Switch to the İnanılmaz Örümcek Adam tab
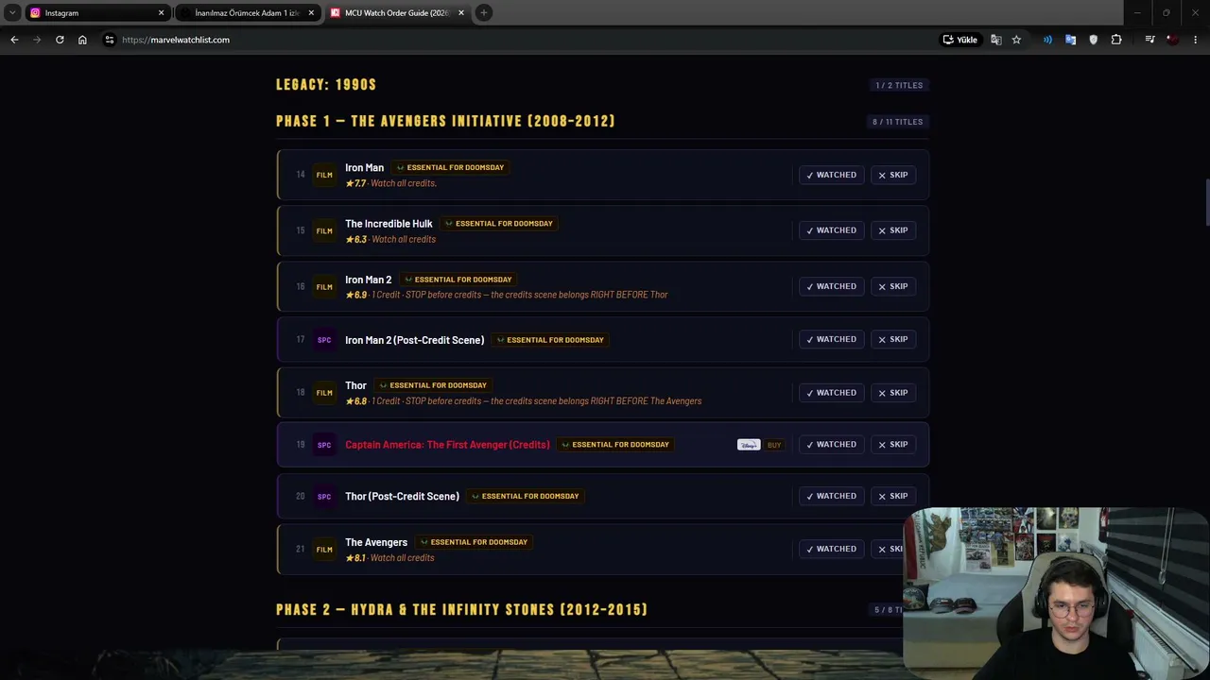 pyautogui.click(x=248, y=12)
